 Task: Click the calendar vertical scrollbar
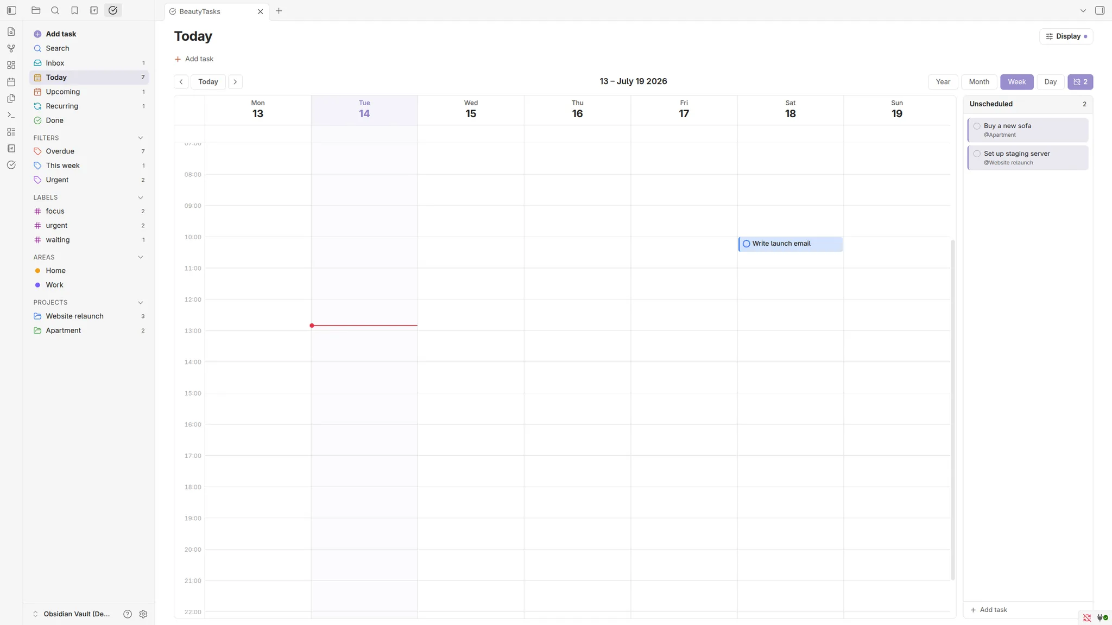(x=952, y=410)
